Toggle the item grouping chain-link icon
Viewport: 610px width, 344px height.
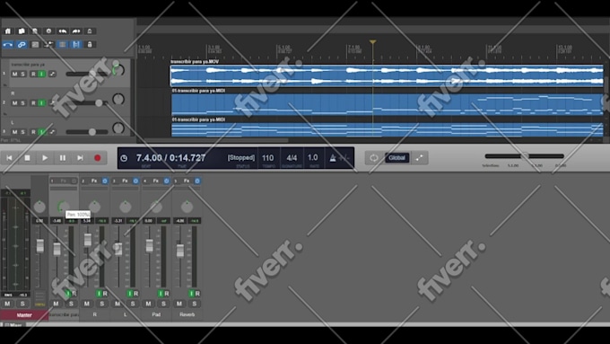click(x=22, y=44)
